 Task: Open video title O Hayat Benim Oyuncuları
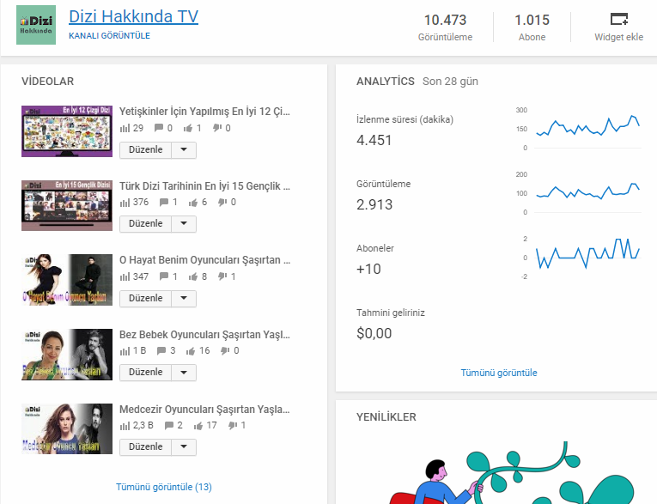204,260
